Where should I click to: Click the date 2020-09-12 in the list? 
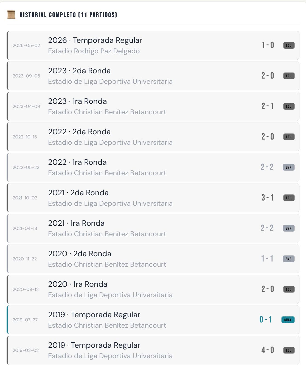(x=26, y=289)
